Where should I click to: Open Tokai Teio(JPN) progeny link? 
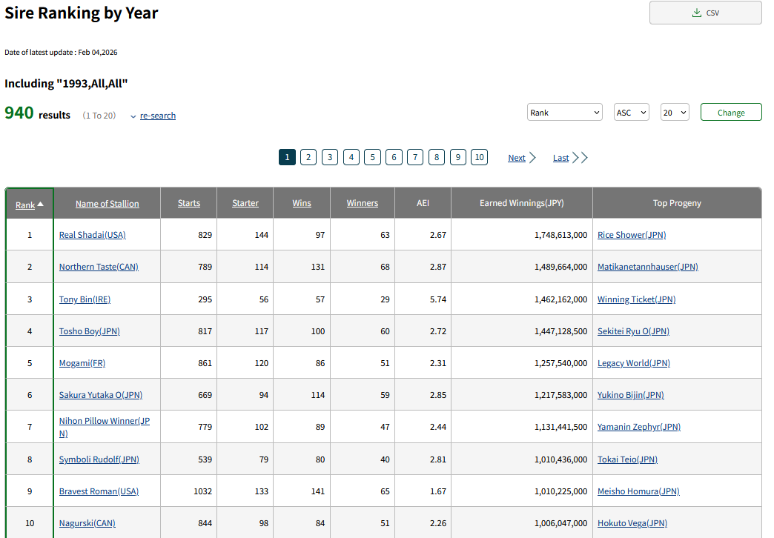(627, 459)
